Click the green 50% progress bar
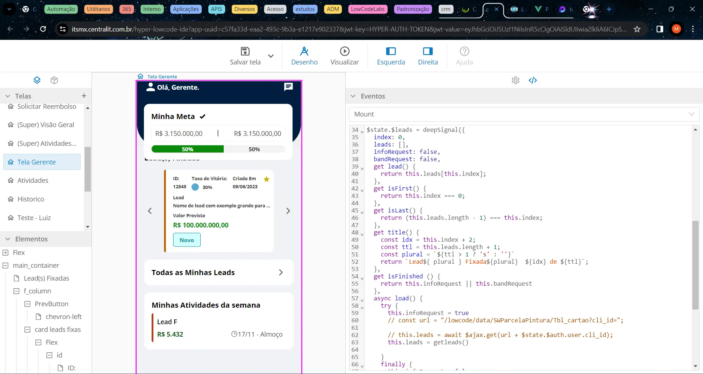This screenshot has width=703, height=374. (187, 149)
